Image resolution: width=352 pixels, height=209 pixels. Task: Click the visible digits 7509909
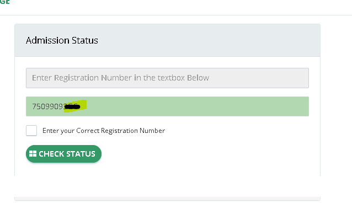coord(48,106)
